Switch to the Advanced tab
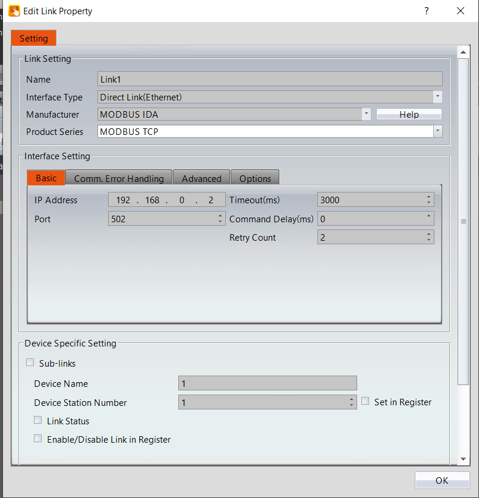 point(201,178)
